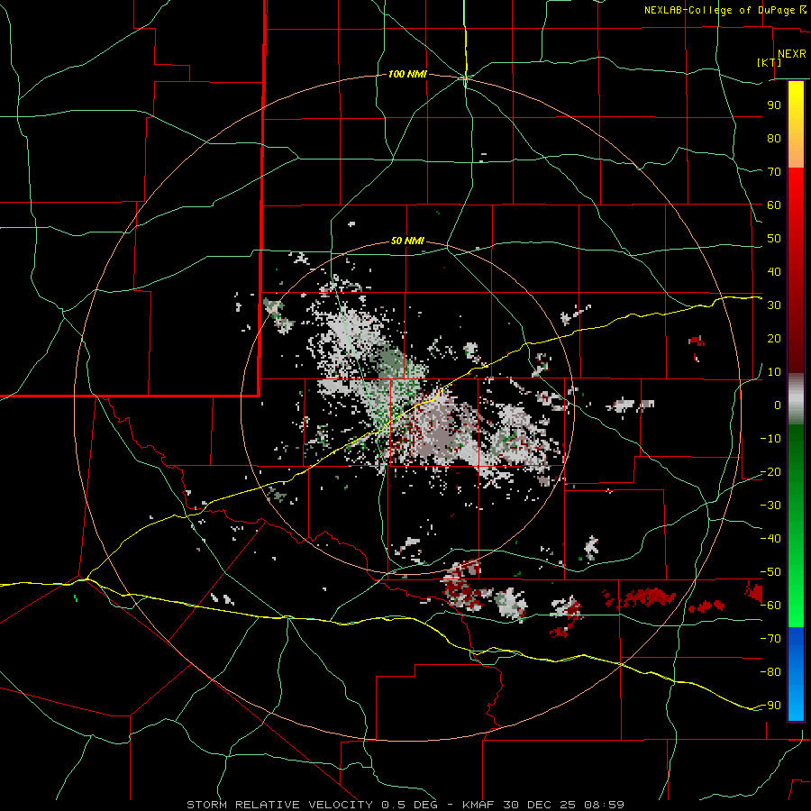
Task: Click the -80 value on the velocity scale
Action: pyautogui.click(x=770, y=672)
